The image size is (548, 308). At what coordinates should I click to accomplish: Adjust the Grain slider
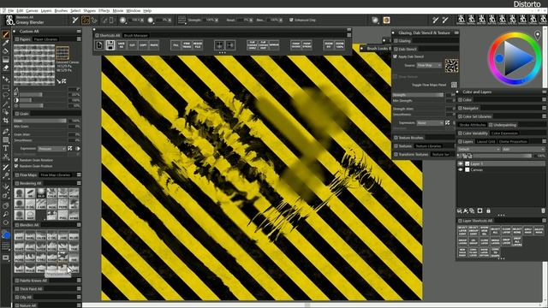[39, 121]
